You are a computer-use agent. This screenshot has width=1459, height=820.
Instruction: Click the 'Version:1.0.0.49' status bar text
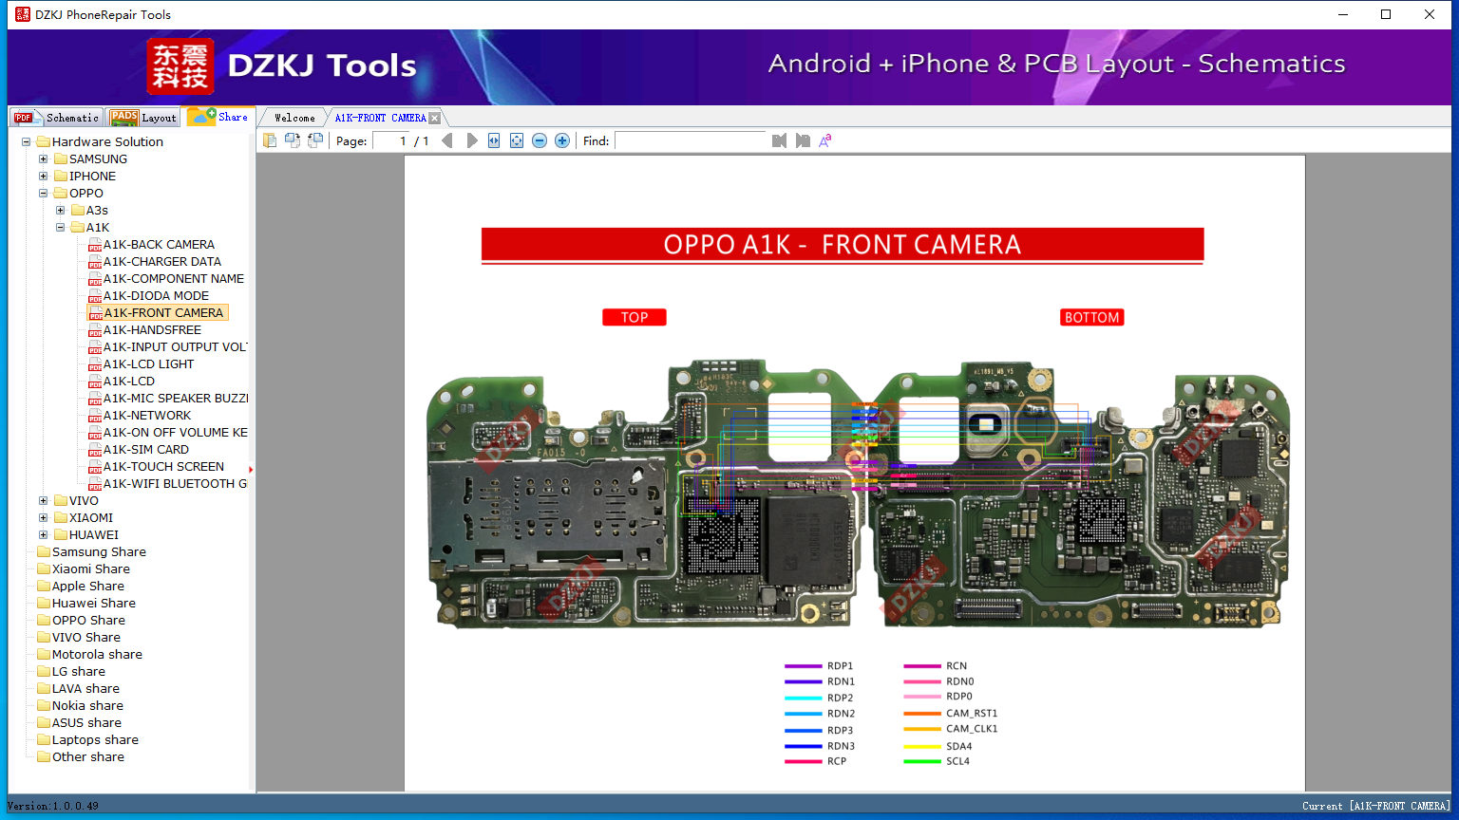coord(53,806)
